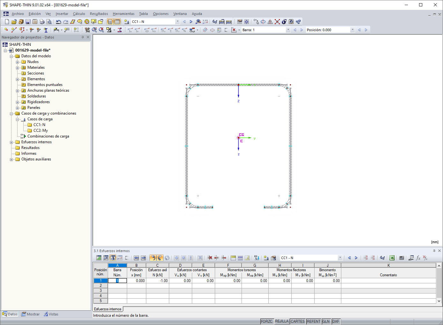The image size is (443, 325).
Task: Open the CC1 - N dropdown in table toolbar
Action: point(340,258)
